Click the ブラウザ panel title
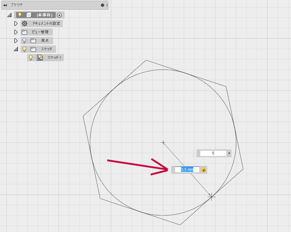Image resolution: width=291 pixels, height=232 pixels. [x=16, y=5]
